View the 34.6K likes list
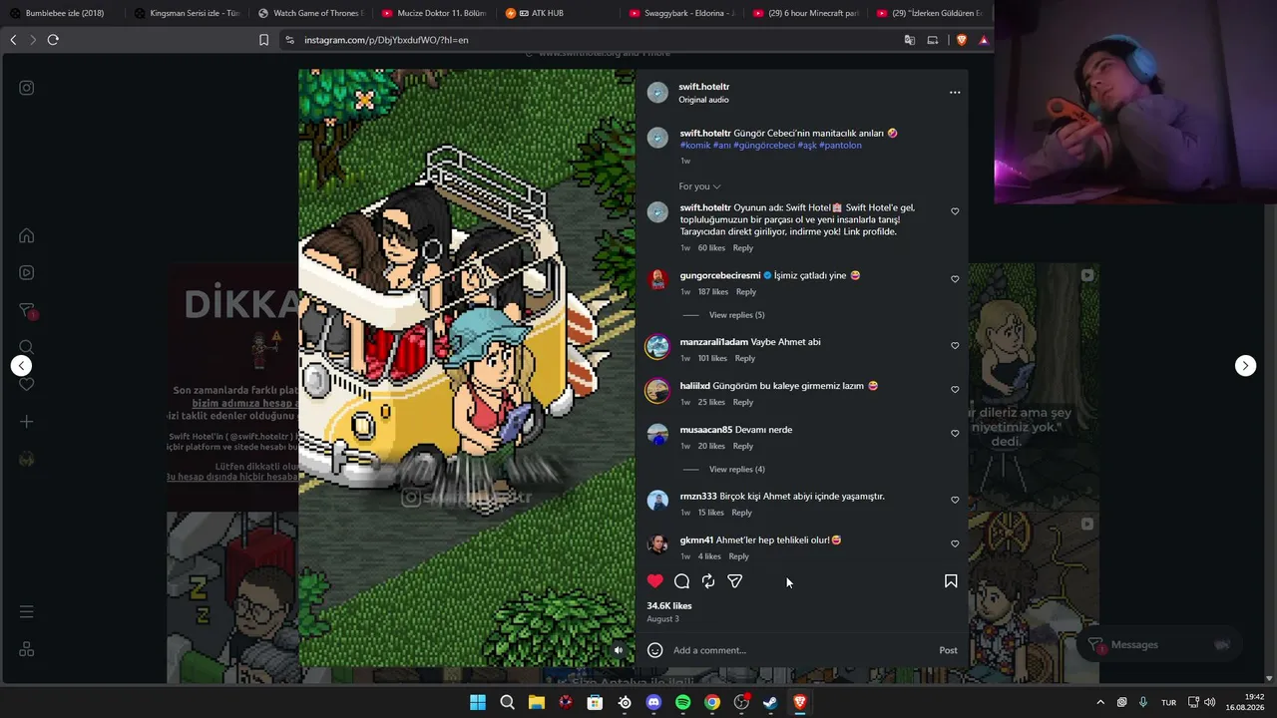Image resolution: width=1277 pixels, height=718 pixels. (669, 605)
